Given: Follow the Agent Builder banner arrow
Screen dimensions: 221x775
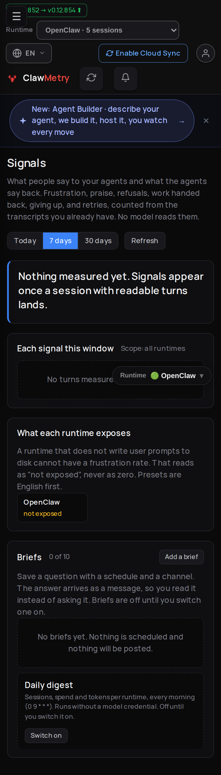Looking at the screenshot, I should tap(182, 121).
